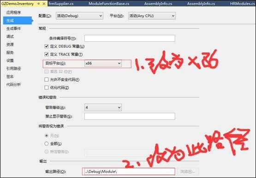Switch to HRModules.cs tab
Viewport: 256px width, 178px height.
(242, 4)
